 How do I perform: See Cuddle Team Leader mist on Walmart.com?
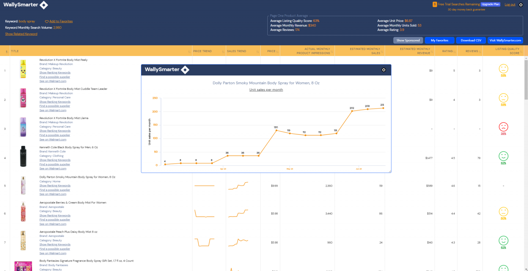(53, 110)
